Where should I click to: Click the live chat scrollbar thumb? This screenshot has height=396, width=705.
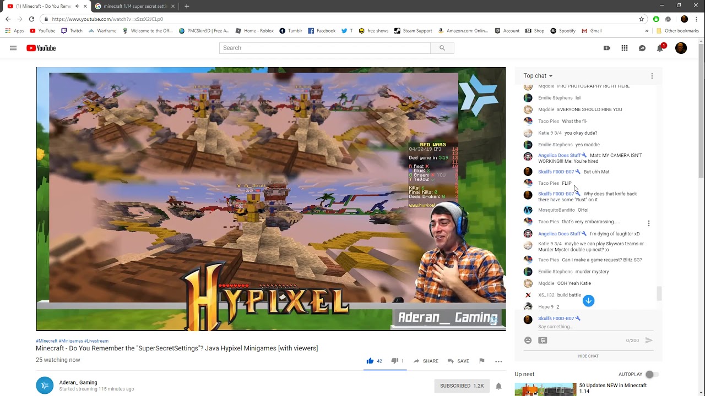coord(659,294)
